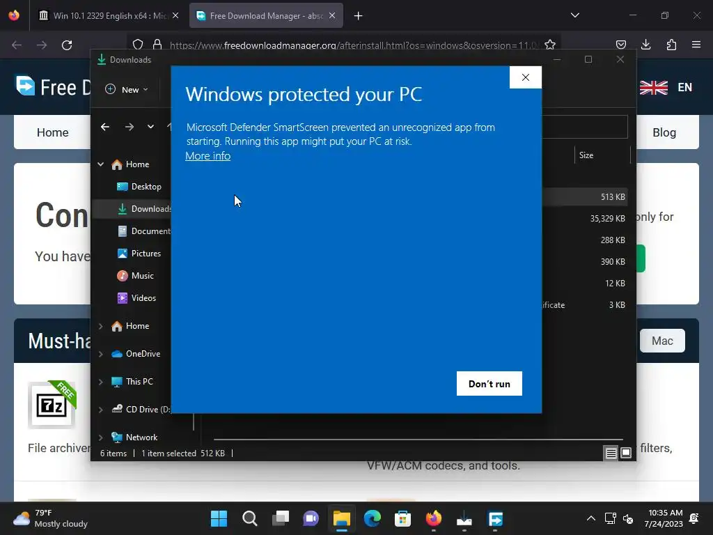Open a new Firefox tab
Viewport: 713px width, 535px height.
(359, 16)
